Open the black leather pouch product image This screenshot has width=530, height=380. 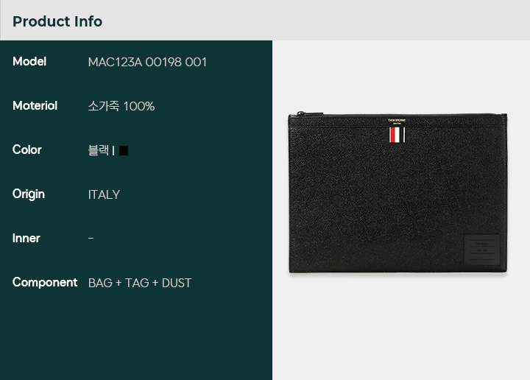(397, 193)
